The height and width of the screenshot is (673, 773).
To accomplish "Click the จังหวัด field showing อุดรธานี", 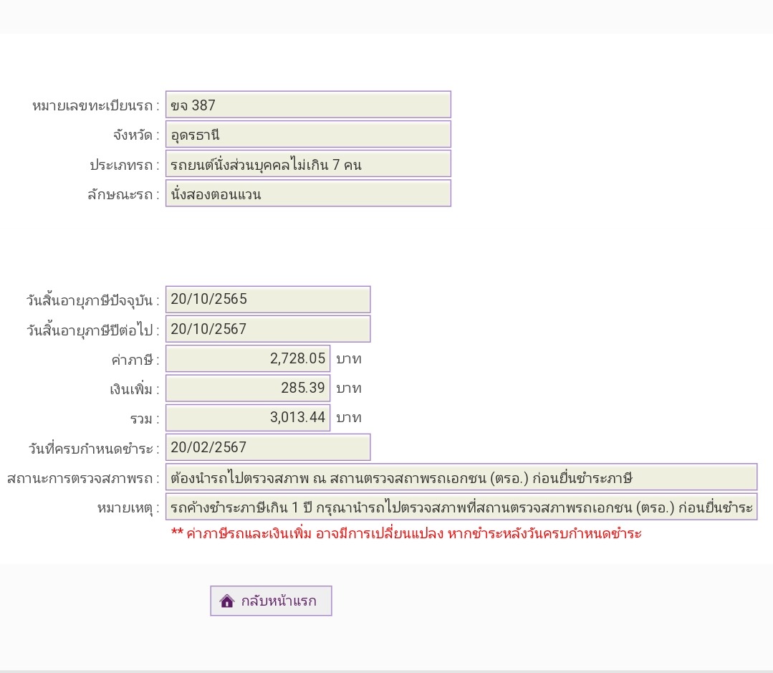I will [308, 134].
